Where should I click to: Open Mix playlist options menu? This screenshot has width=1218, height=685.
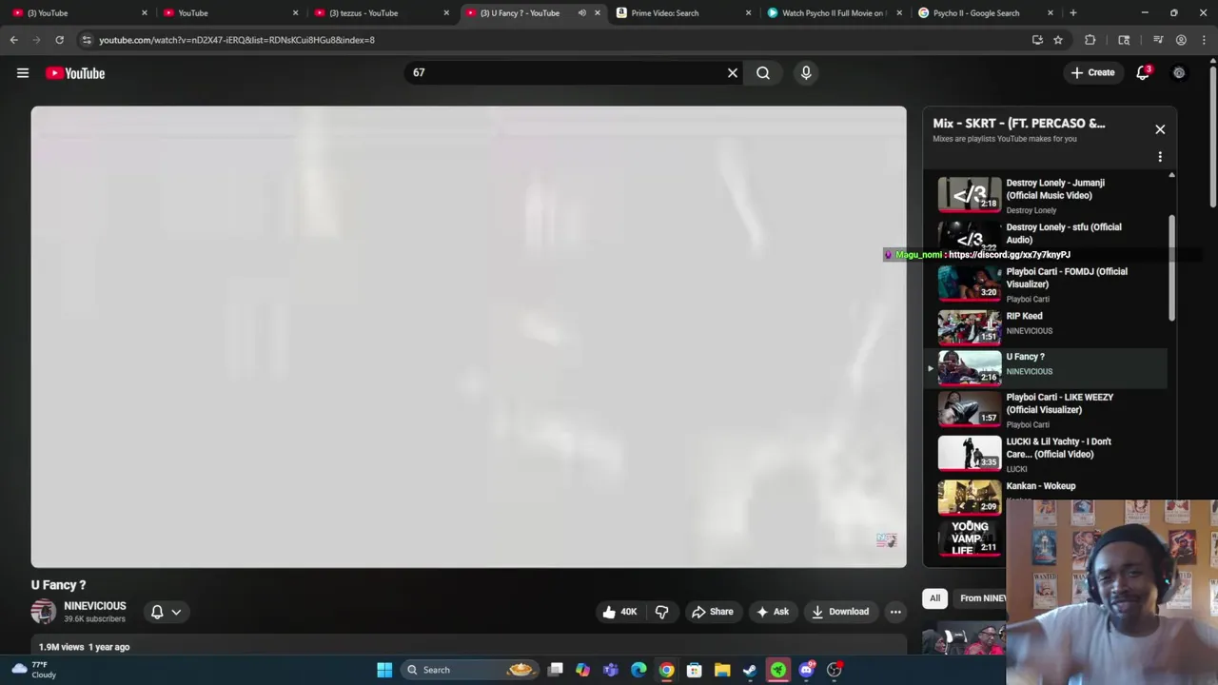tap(1160, 157)
